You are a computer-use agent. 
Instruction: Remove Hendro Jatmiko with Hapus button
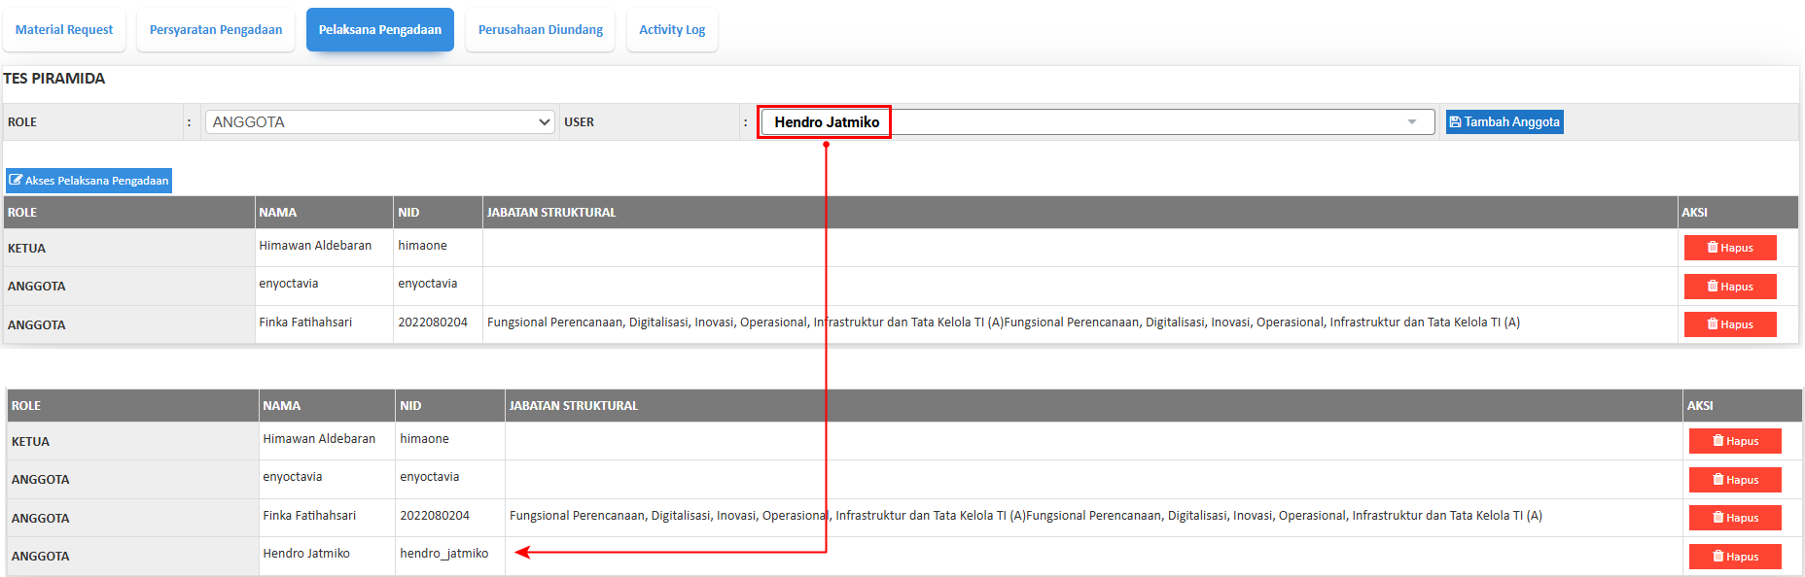click(x=1735, y=557)
